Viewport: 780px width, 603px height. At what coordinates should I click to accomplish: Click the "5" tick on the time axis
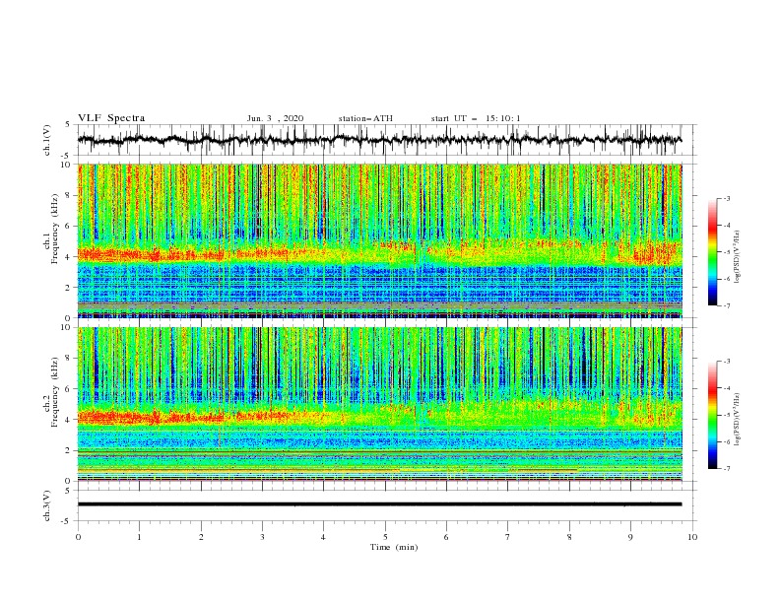click(385, 537)
